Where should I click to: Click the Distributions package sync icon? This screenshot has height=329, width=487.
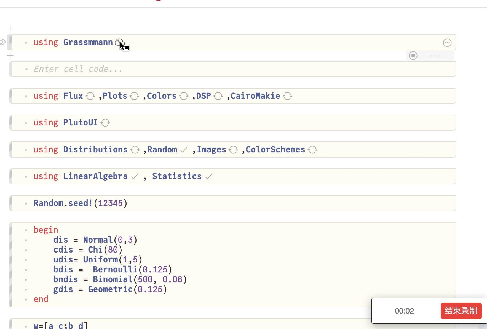[135, 150]
